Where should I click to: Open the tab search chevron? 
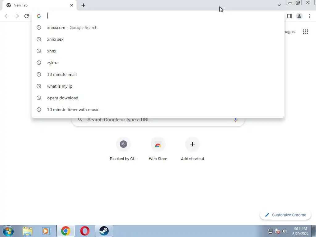click(x=279, y=5)
